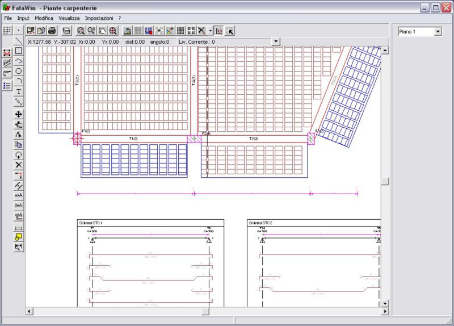Choose the rotate tool

pos(19,154)
